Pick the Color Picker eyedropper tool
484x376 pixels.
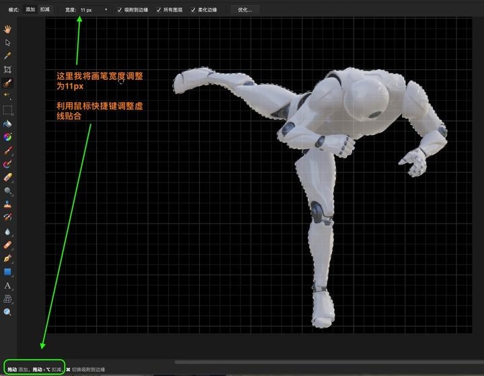(x=8, y=56)
